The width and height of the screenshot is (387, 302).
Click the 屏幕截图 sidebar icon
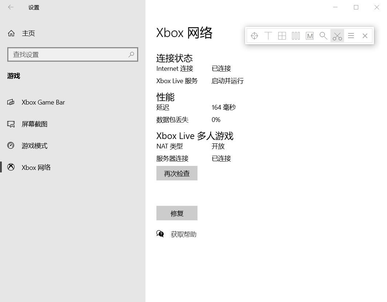tap(11, 124)
